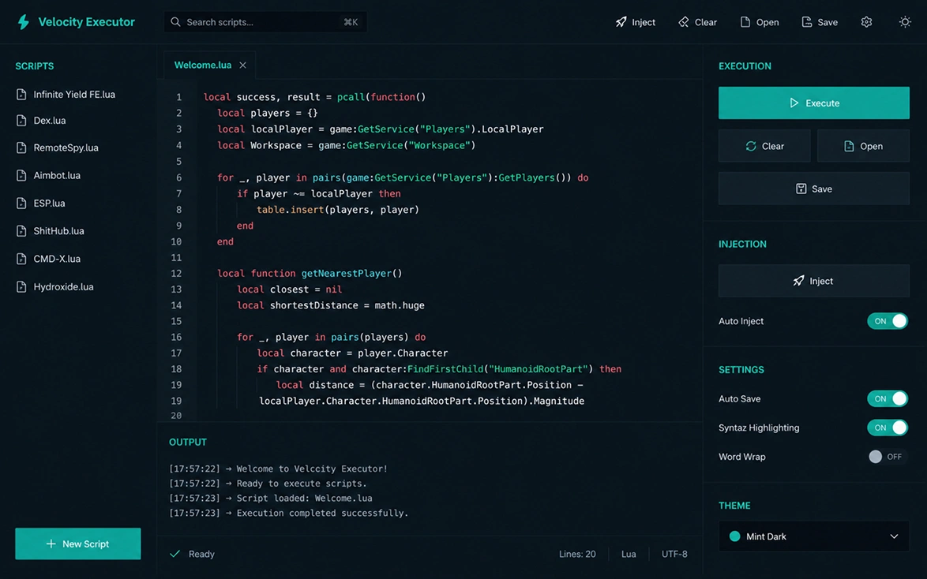Image resolution: width=927 pixels, height=579 pixels.
Task: Click file icon next to RemoteSpy.lua
Action: (21, 148)
